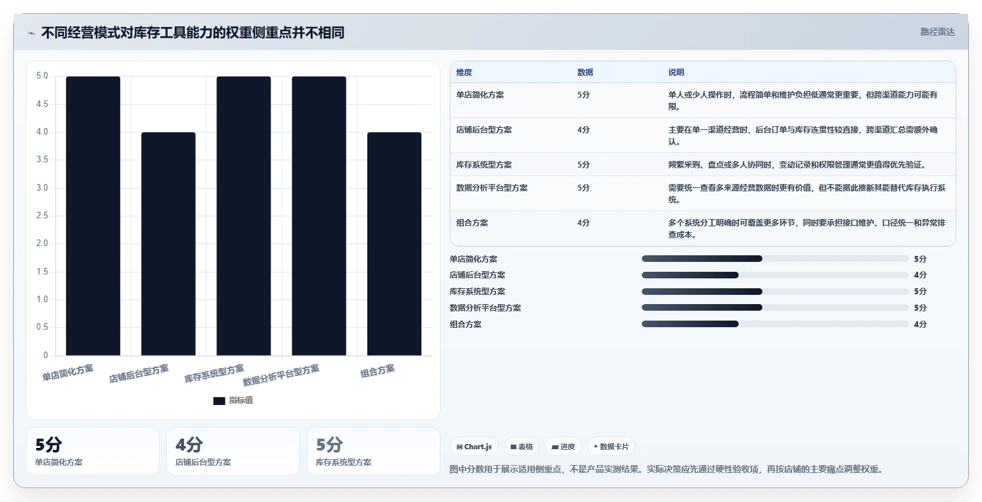
Task: Click the 组合方案 progress bar
Action: coord(775,324)
